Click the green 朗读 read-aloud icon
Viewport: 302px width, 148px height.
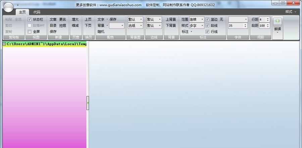coord(278,21)
